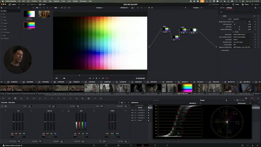Open the Tracker palette
Viewport: 261px width, 147px height.
click(x=71, y=98)
